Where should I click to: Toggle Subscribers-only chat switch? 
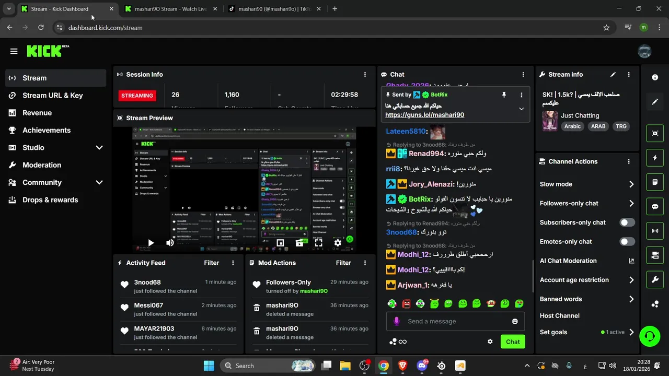click(627, 222)
